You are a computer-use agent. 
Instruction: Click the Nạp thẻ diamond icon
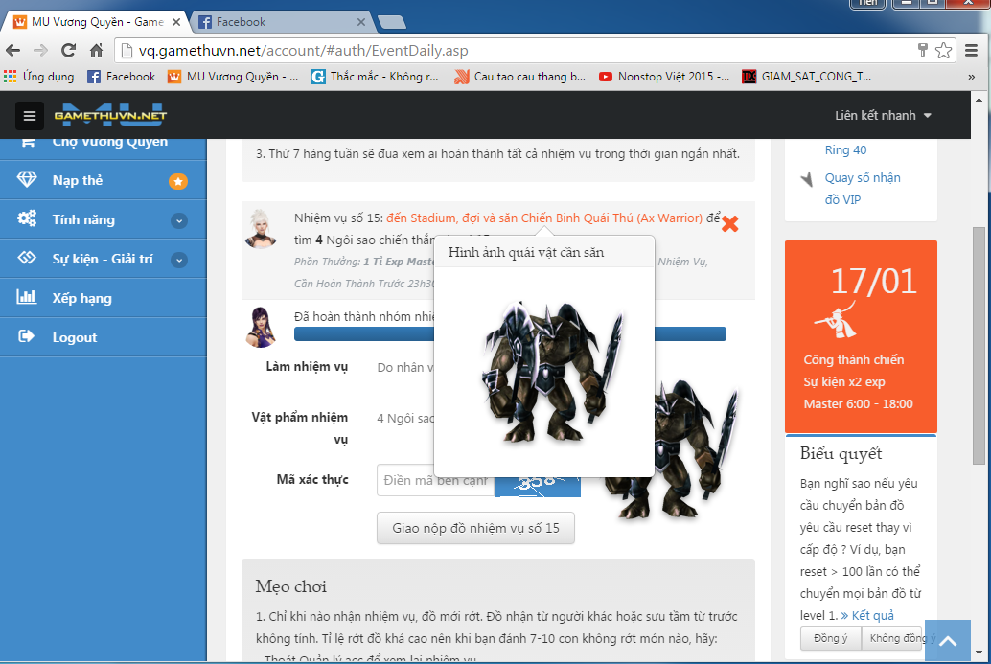pyautogui.click(x=27, y=180)
